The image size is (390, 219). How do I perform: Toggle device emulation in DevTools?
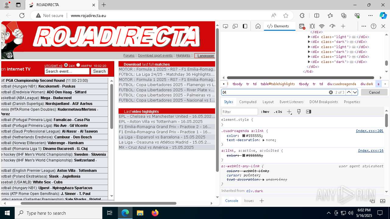(235, 26)
